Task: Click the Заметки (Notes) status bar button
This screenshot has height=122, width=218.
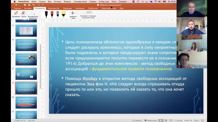Action: (137, 121)
